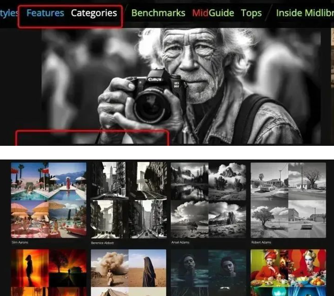Image resolution: width=334 pixels, height=296 pixels.
Task: Open the Categories menu item
Action: click(x=94, y=13)
